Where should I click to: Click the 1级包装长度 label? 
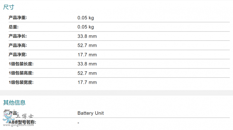21,64
